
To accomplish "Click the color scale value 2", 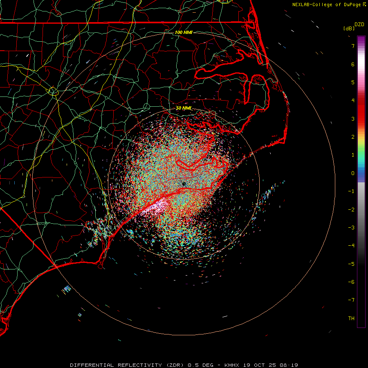I will [x=353, y=137].
